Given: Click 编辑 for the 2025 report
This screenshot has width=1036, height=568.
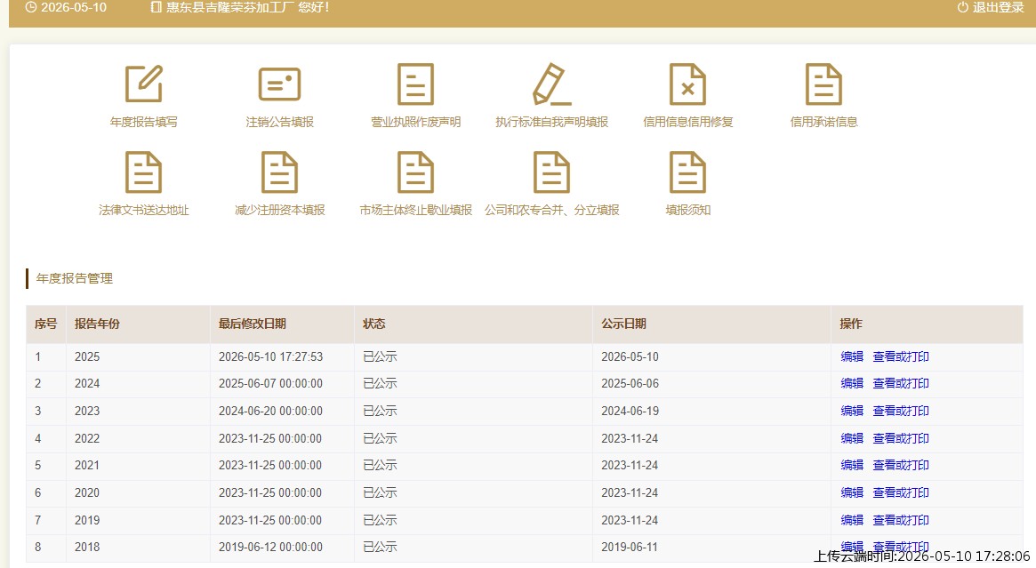Looking at the screenshot, I should click(852, 356).
